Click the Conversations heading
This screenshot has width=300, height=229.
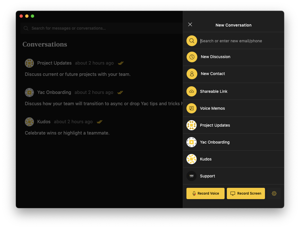click(x=45, y=44)
